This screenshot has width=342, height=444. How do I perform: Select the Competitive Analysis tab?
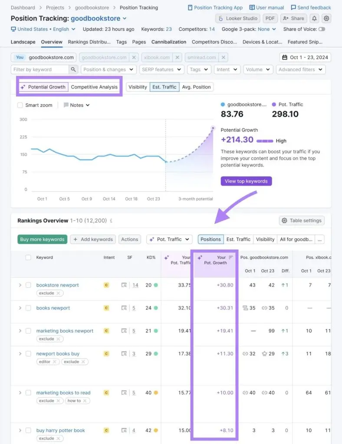[94, 87]
